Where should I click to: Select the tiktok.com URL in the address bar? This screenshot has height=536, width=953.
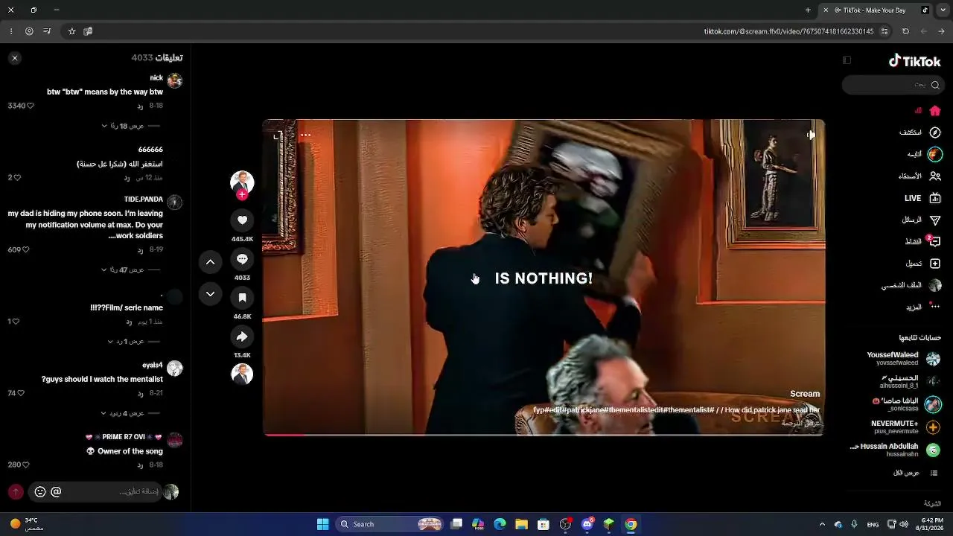(x=788, y=31)
